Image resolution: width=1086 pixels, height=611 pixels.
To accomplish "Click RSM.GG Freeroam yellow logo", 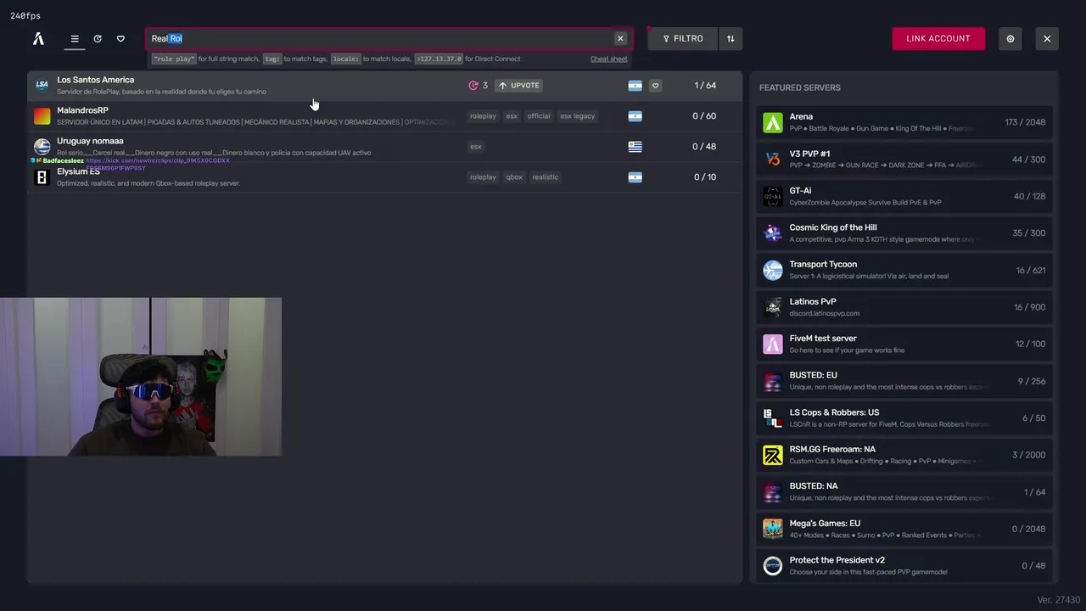I will 773,455.
